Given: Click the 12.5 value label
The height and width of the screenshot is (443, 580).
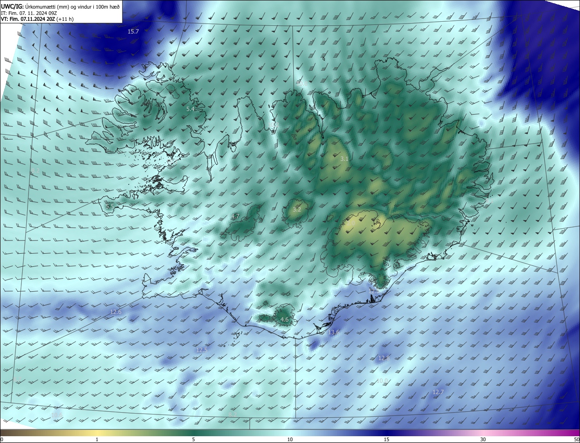Looking at the screenshot, I should 202,350.
